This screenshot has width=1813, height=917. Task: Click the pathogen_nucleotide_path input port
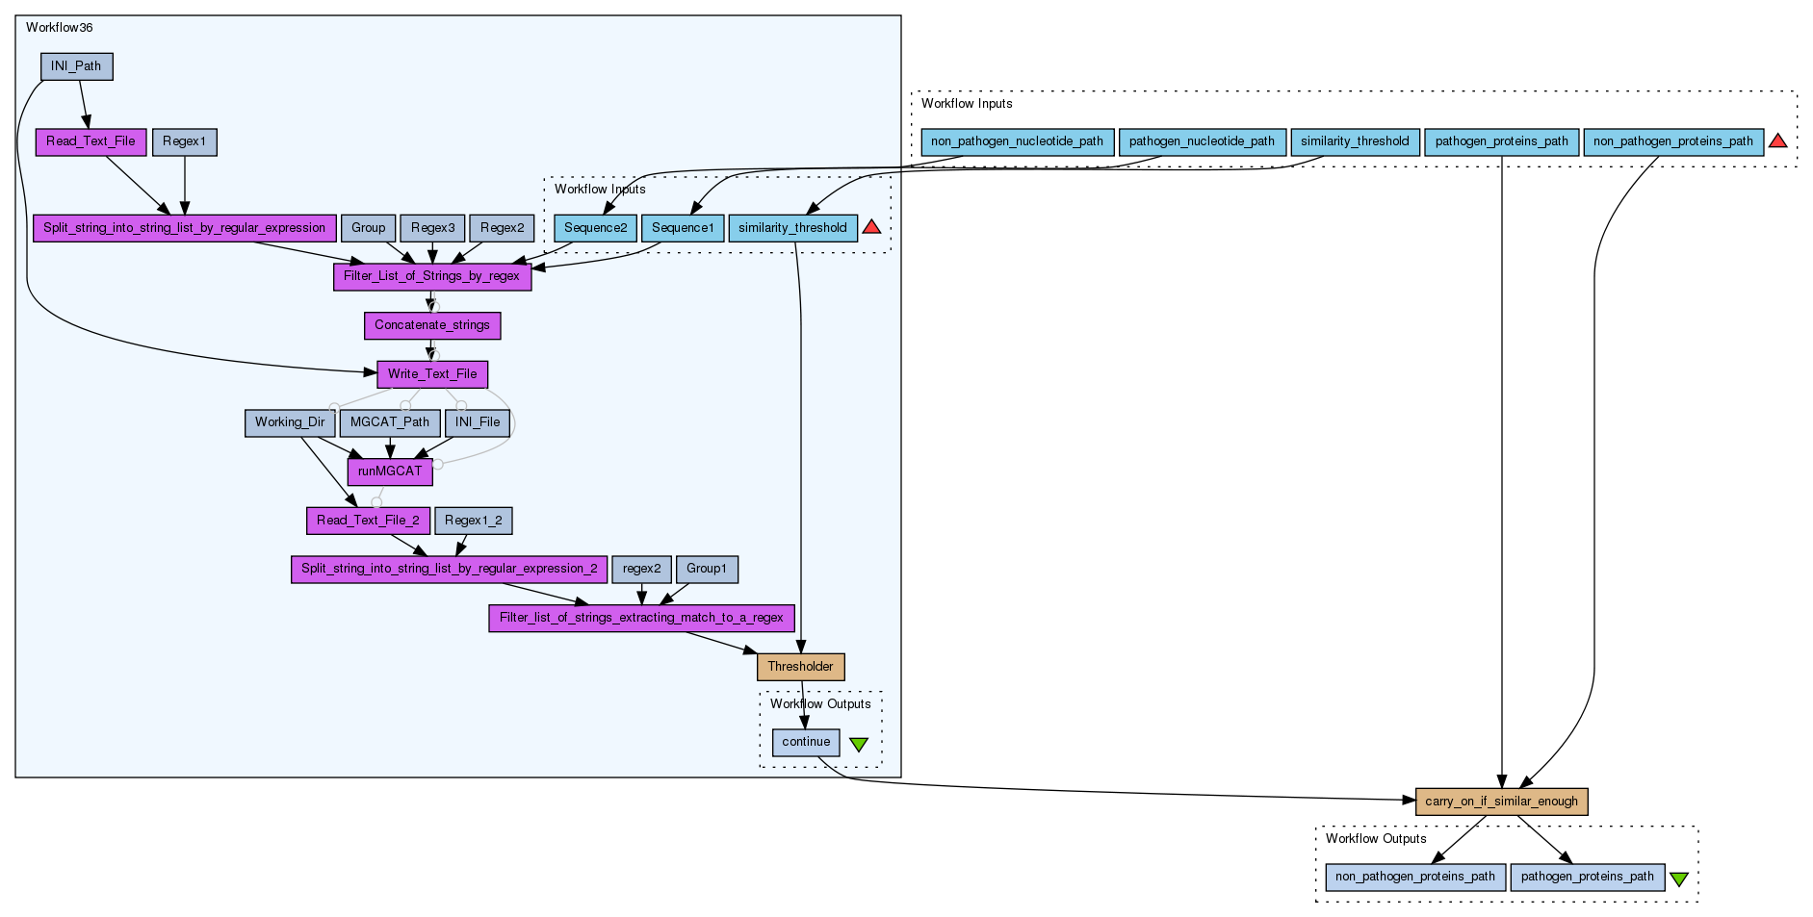pos(1202,141)
